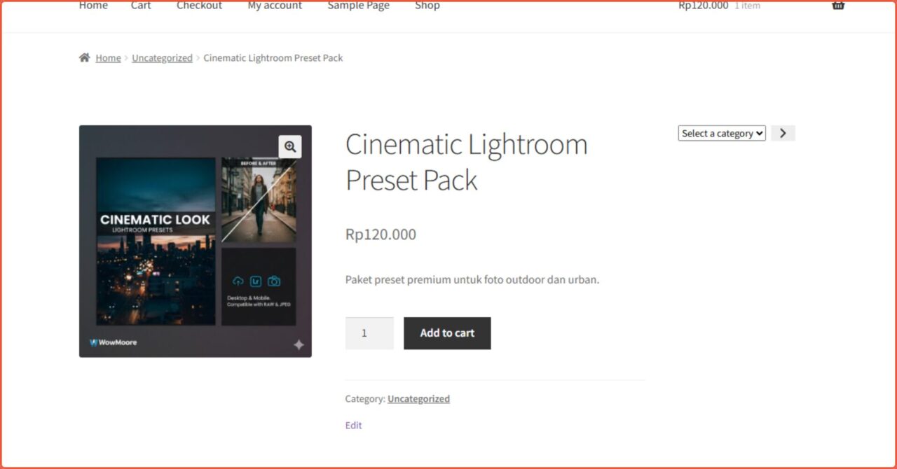Image resolution: width=897 pixels, height=469 pixels.
Task: Open the product image zoom magnifier
Action: coord(290,146)
